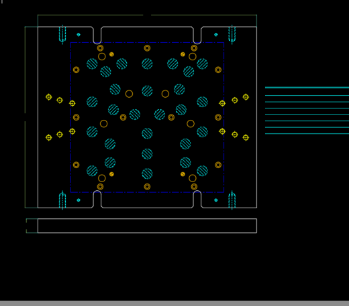349x306 pixels.
Task: Select the small cyan dot near the top-right slot
Action: click(216, 35)
